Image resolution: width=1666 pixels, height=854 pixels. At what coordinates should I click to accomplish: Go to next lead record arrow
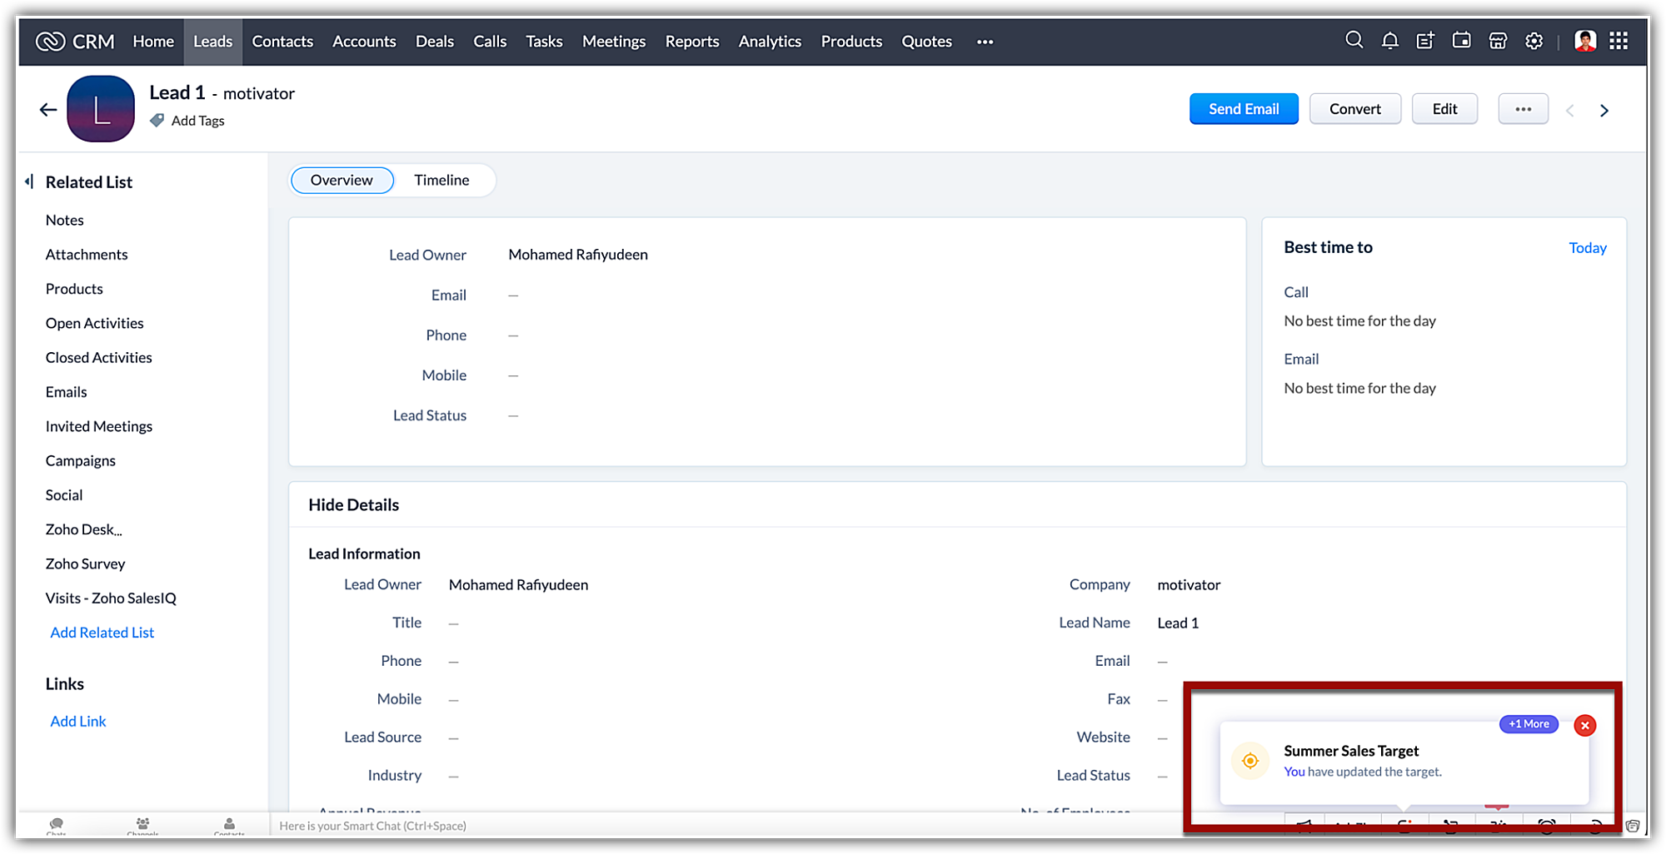pos(1604,110)
